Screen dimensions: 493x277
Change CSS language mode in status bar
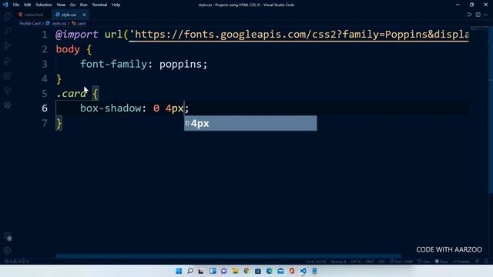(381, 262)
